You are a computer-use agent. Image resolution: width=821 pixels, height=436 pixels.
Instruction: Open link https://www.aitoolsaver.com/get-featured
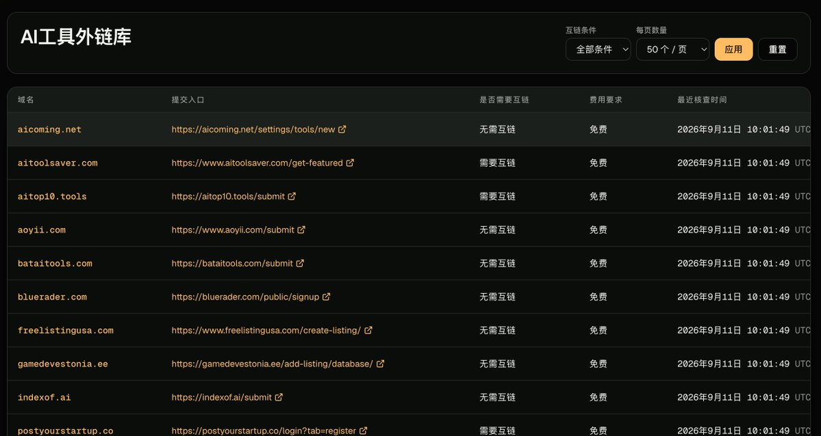tap(257, 163)
